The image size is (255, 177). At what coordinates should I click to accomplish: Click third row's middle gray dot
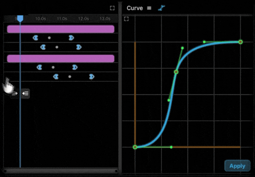point(53,67)
